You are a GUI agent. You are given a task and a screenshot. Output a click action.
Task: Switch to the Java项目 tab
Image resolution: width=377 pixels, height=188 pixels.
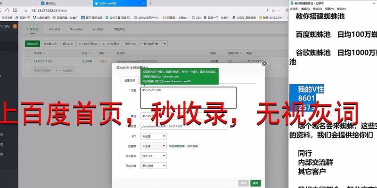point(54,29)
